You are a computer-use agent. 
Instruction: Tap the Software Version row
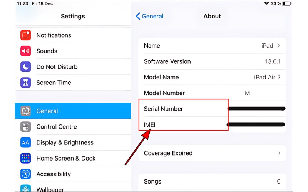pos(212,61)
